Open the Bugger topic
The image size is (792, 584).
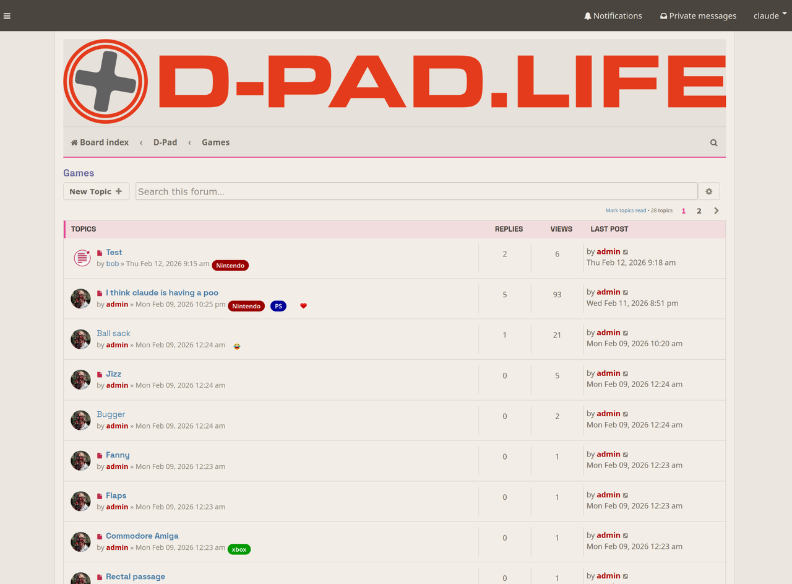[111, 414]
